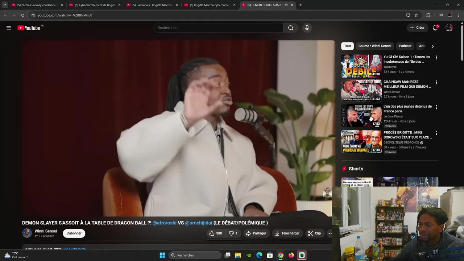464x261 pixels.
Task: Open the media controls icon in toolbar
Action: (441, 15)
